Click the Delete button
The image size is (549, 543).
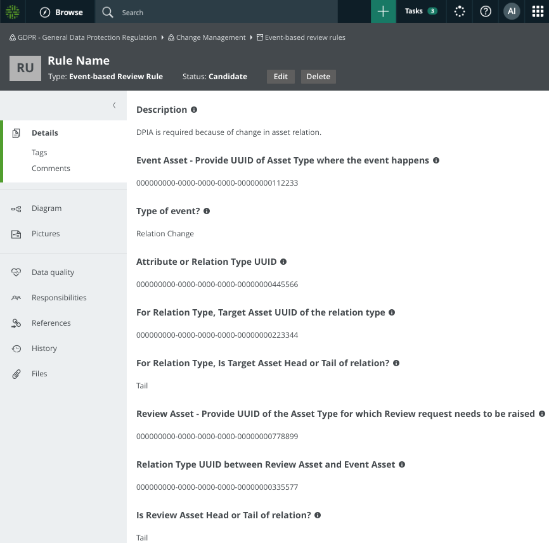(318, 77)
